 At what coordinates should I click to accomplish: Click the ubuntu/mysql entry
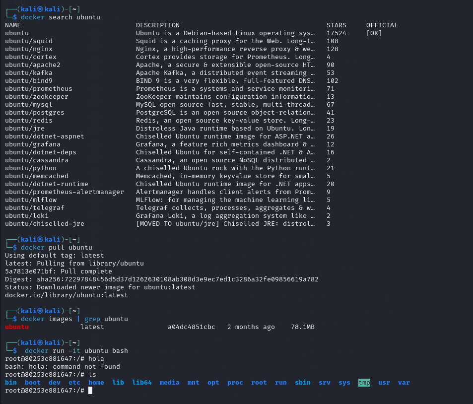point(29,105)
